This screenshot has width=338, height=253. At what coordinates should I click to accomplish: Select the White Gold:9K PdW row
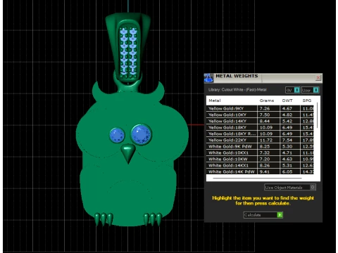(x=260, y=146)
